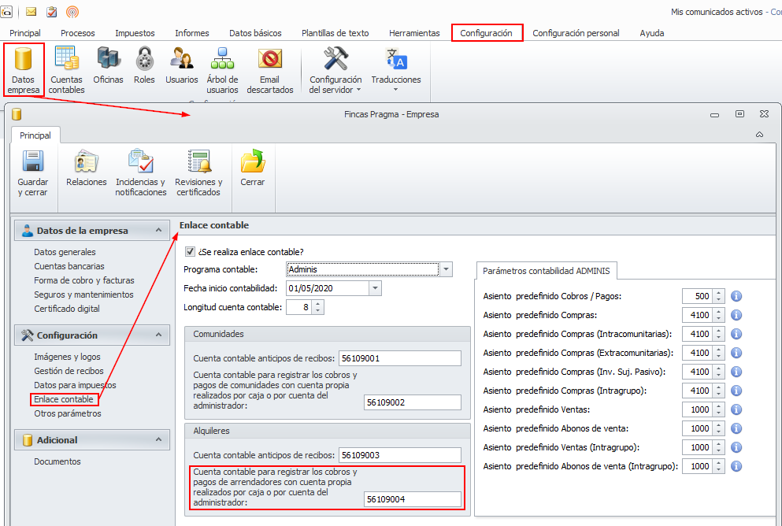The image size is (782, 526).
Task: Show info for Compras (Intracomunitarias)
Action: point(736,334)
